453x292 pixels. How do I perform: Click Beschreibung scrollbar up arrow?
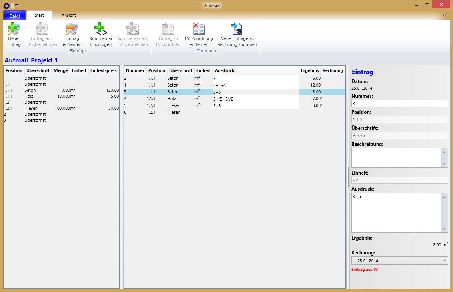click(x=444, y=152)
